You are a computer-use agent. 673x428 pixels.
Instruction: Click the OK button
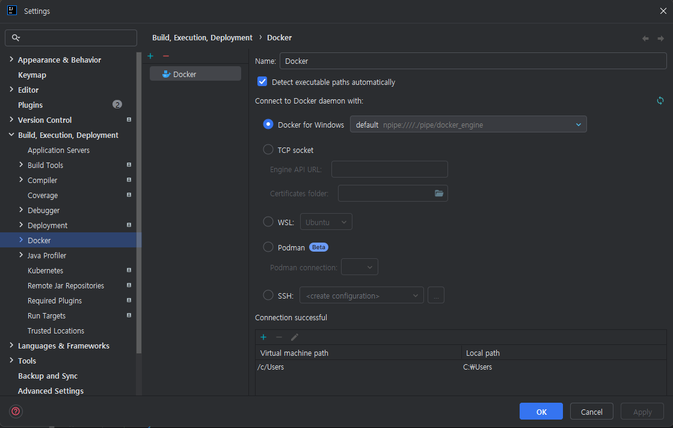pyautogui.click(x=541, y=411)
